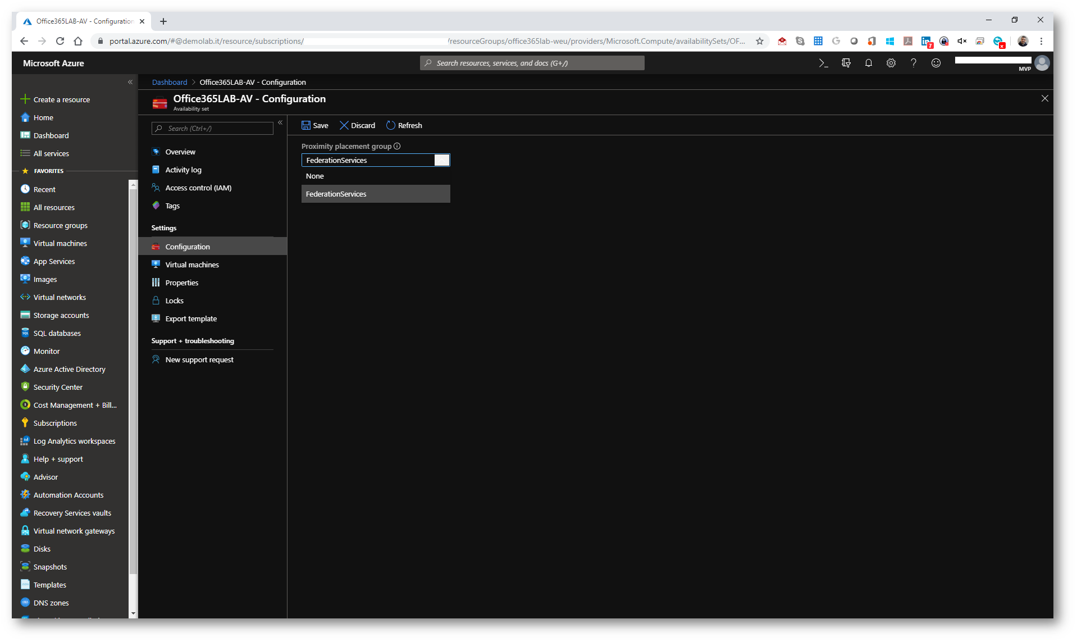Select FederationServices dropdown option
The height and width of the screenshot is (642, 1077).
pyautogui.click(x=376, y=194)
